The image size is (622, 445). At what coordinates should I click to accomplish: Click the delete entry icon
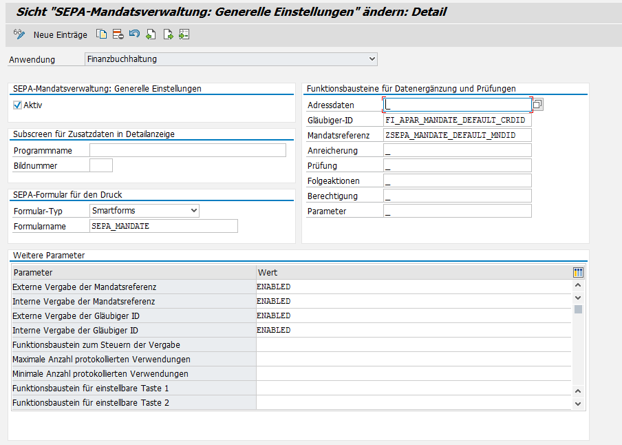118,34
